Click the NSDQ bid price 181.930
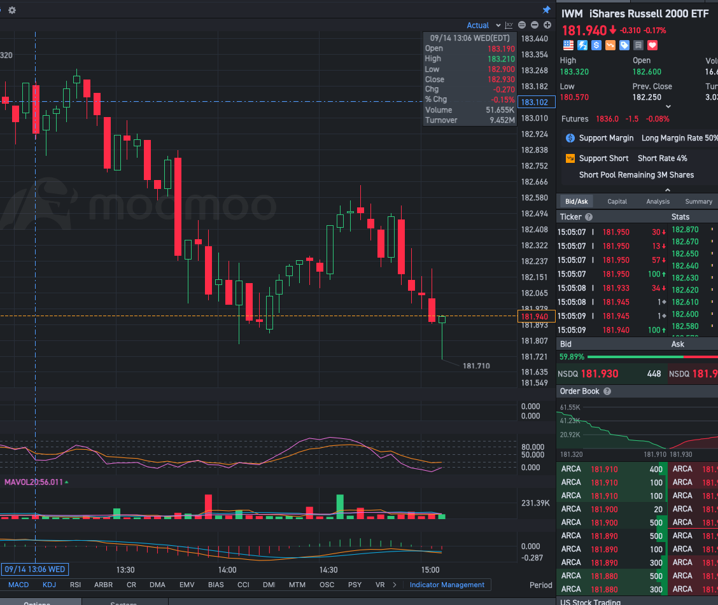 pyautogui.click(x=600, y=374)
